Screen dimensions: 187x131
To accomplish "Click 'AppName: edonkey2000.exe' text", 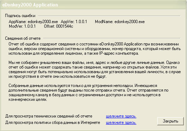I will 33,22.
